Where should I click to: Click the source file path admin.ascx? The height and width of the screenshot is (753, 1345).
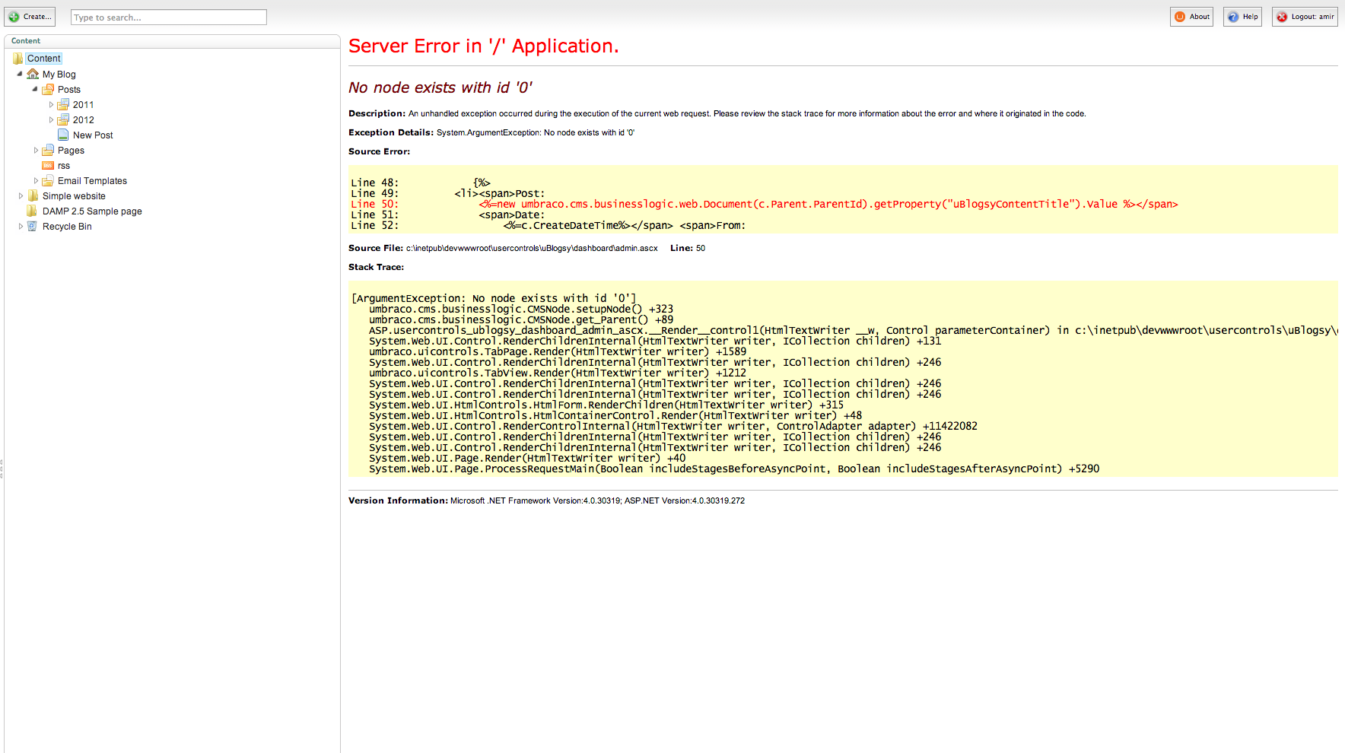[532, 248]
